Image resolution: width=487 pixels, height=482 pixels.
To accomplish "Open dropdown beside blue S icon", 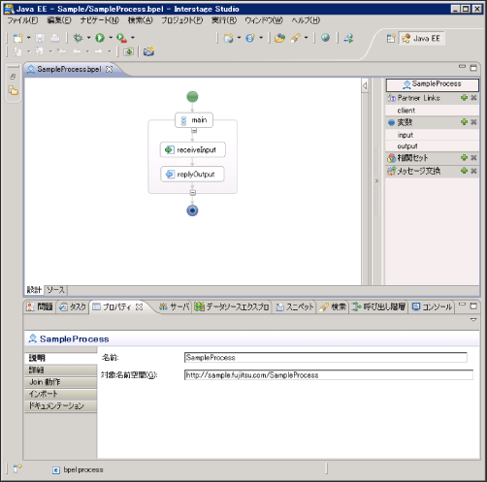I will coord(261,38).
